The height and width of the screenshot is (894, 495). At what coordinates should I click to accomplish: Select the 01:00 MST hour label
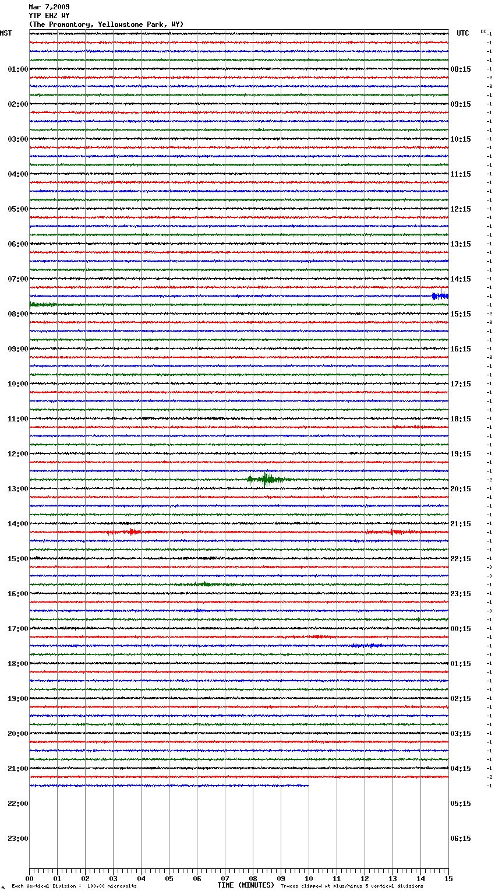pos(18,69)
